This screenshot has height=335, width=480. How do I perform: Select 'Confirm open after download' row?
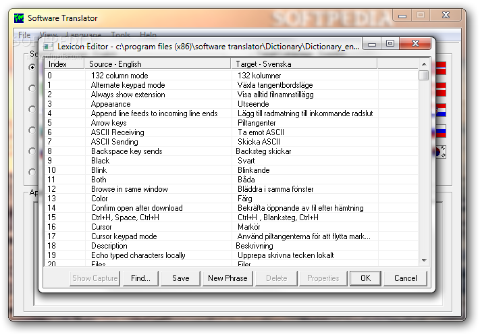(x=232, y=208)
